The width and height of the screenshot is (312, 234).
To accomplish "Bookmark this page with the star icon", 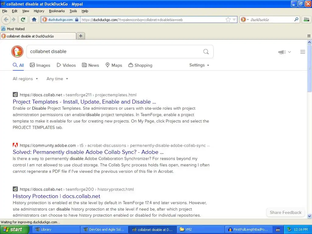I will tap(228, 19).
